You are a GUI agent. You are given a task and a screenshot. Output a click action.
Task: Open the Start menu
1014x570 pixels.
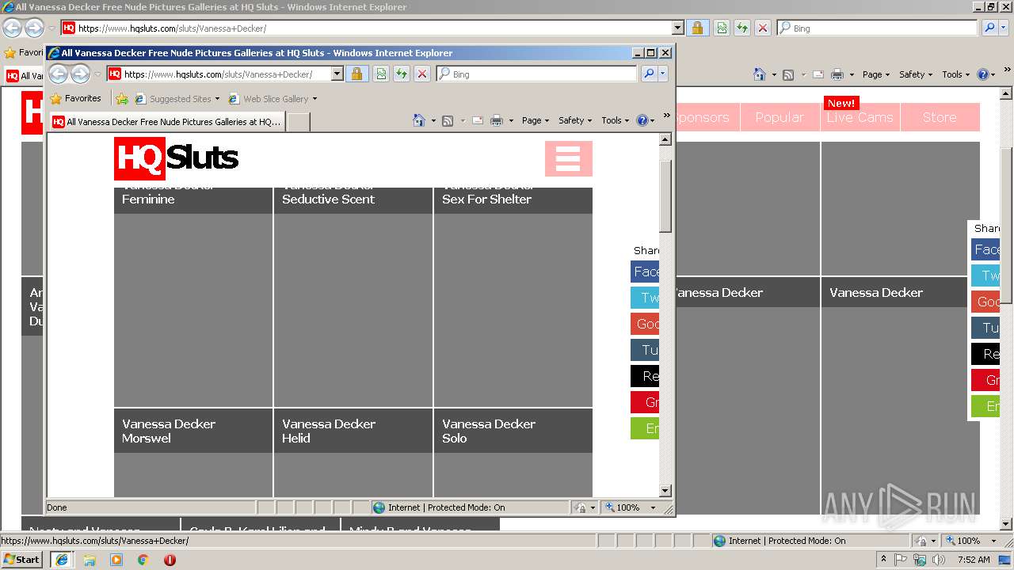22,560
